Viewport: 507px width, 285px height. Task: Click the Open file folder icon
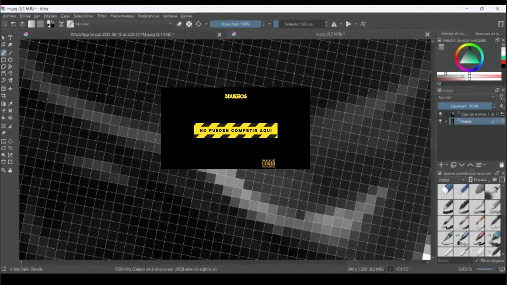13,24
